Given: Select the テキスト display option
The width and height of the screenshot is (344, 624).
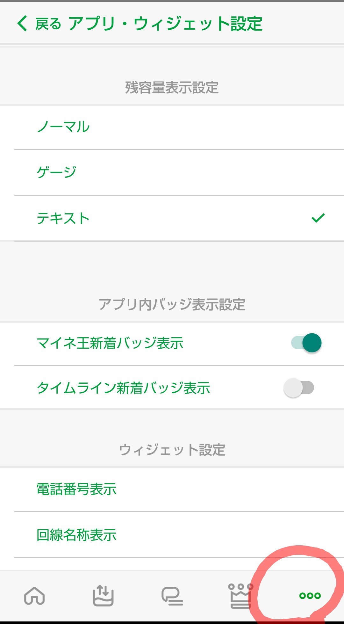Looking at the screenshot, I should point(63,218).
